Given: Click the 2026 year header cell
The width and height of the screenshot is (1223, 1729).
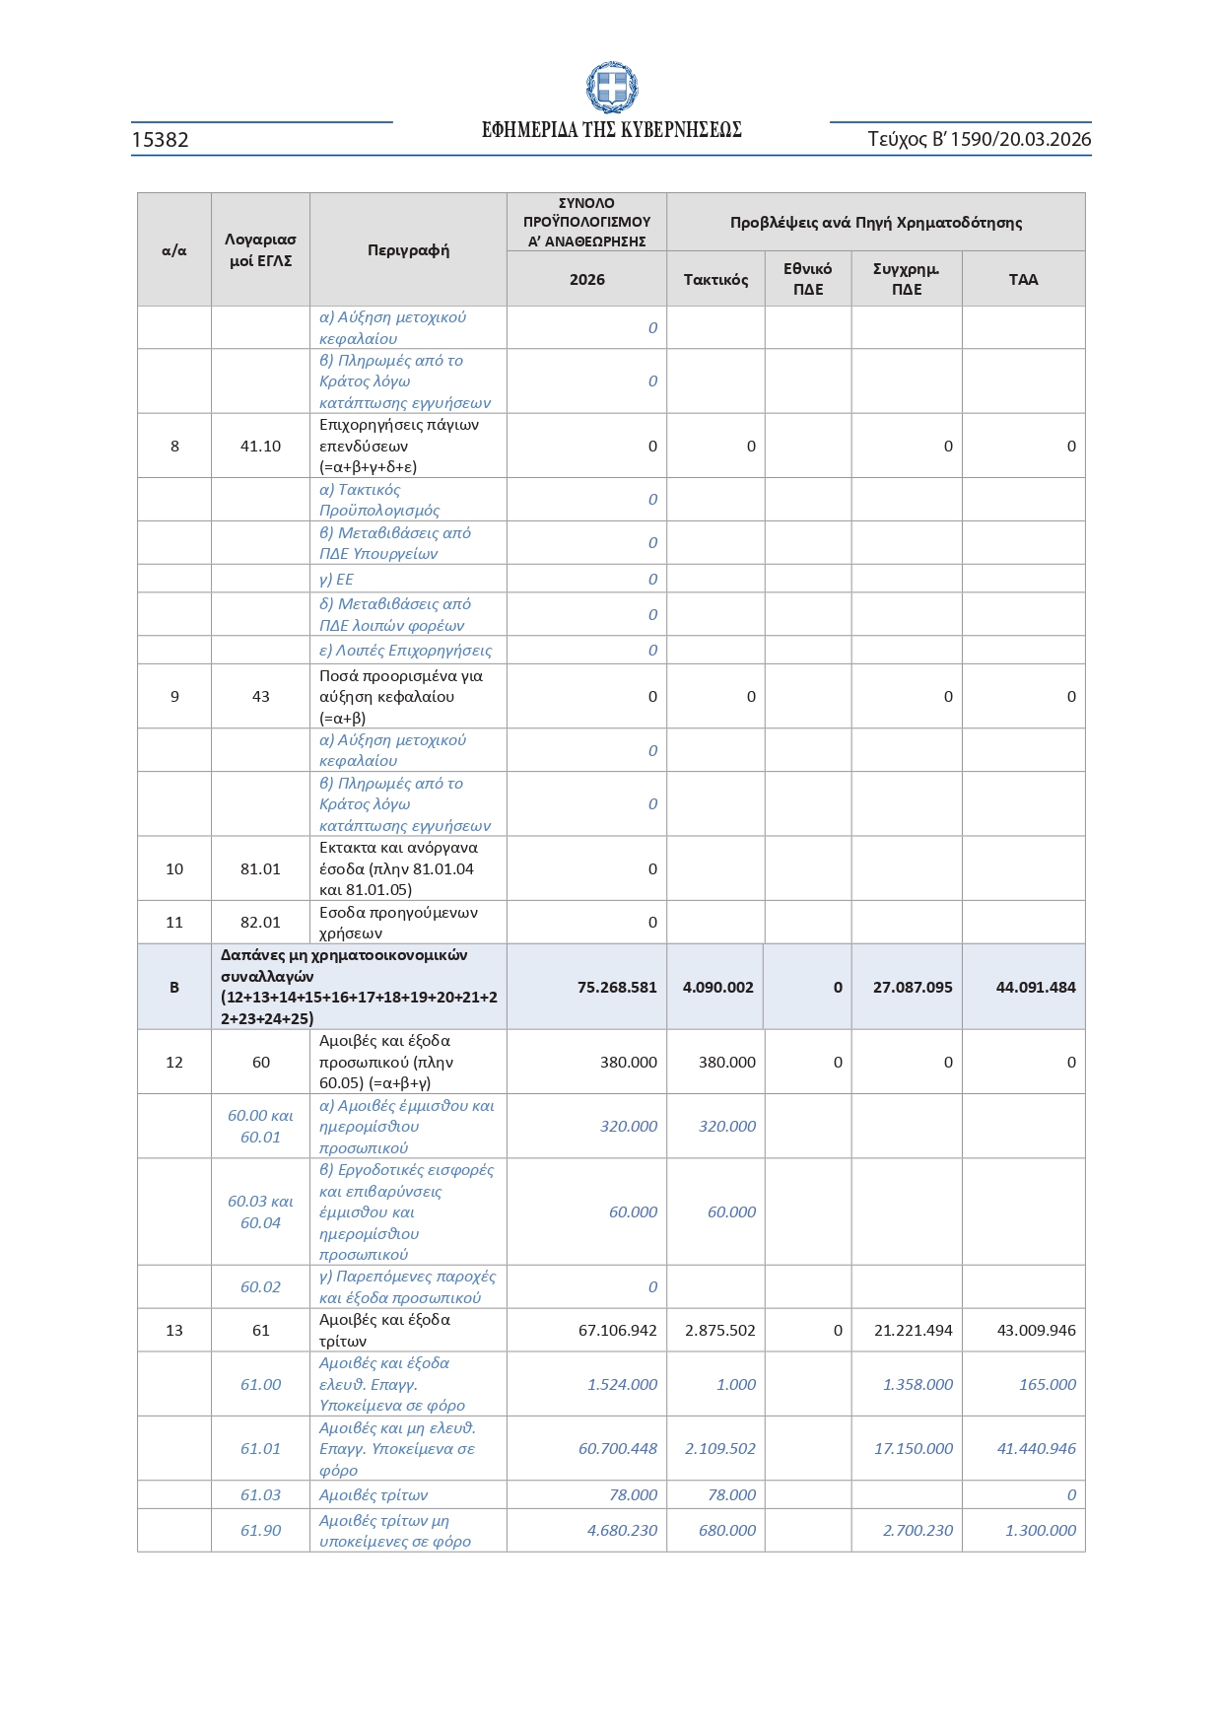Looking at the screenshot, I should [x=586, y=280].
